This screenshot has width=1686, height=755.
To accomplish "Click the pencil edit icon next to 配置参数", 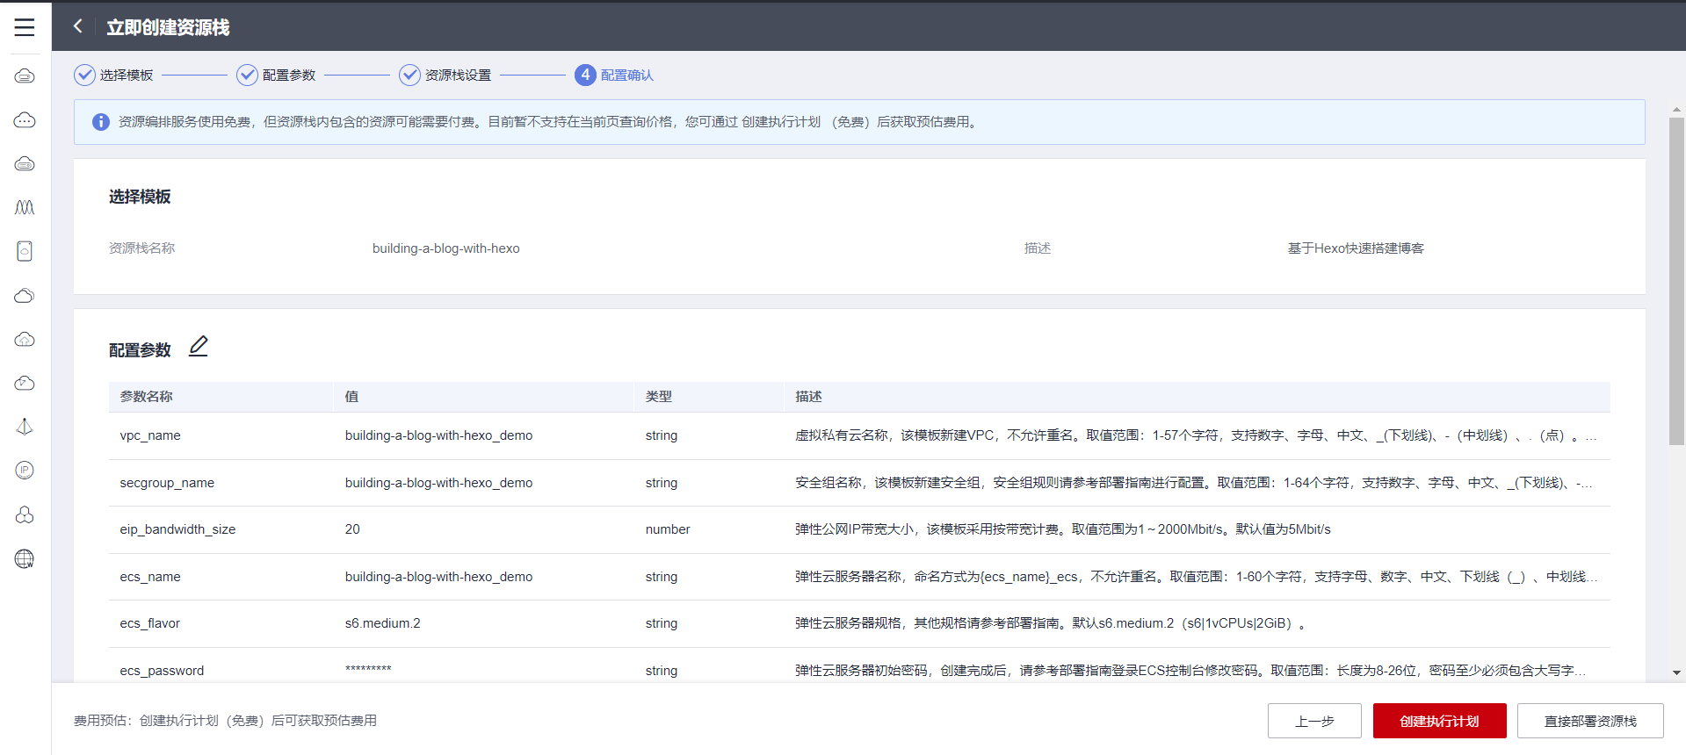I will 199,347.
